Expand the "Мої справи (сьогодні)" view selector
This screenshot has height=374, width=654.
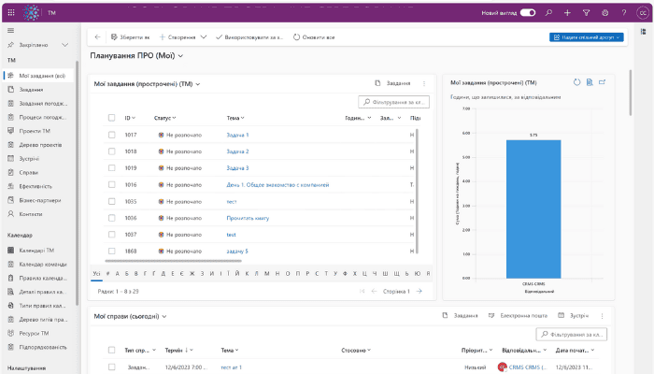pos(164,316)
